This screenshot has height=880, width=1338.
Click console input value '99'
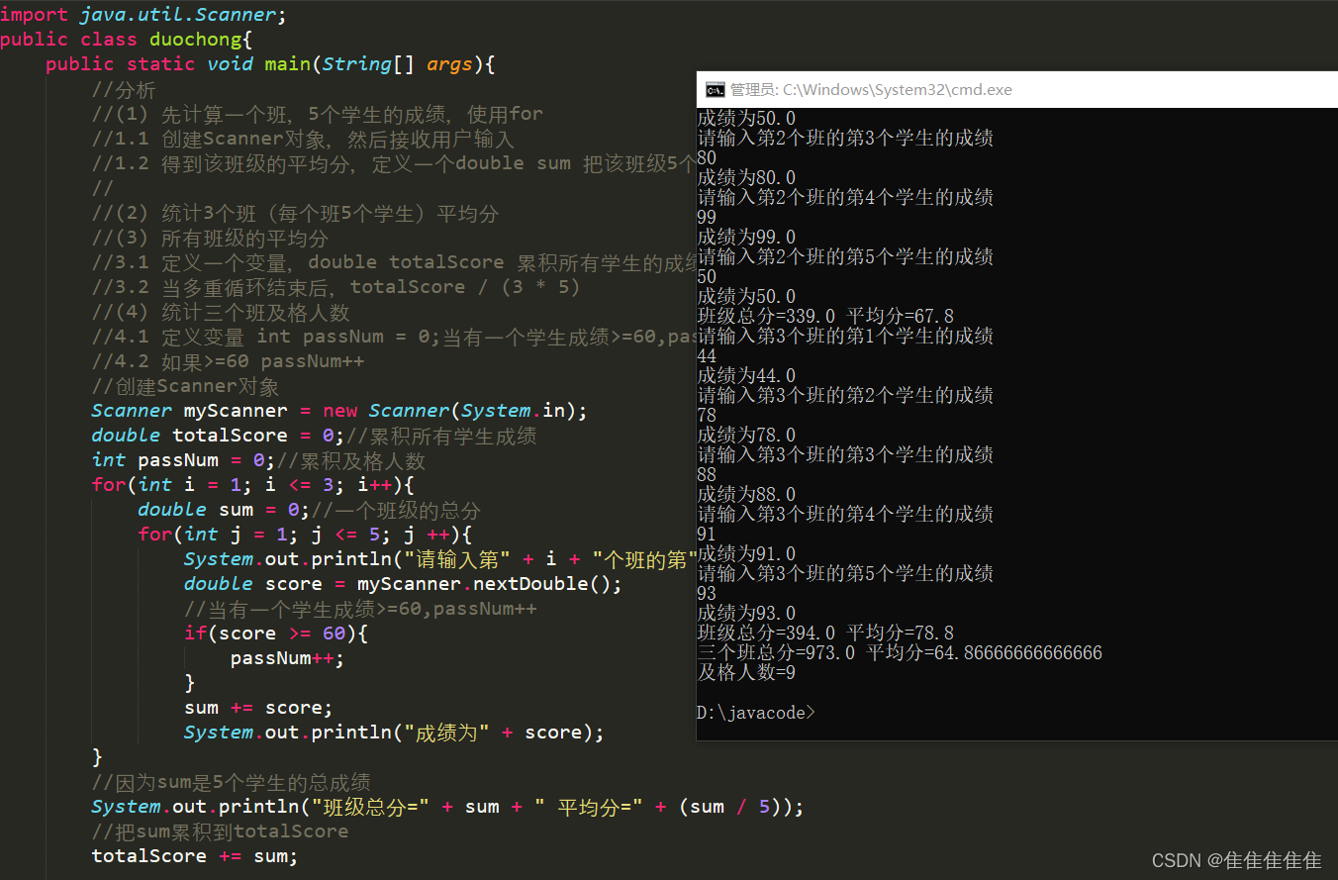point(707,218)
